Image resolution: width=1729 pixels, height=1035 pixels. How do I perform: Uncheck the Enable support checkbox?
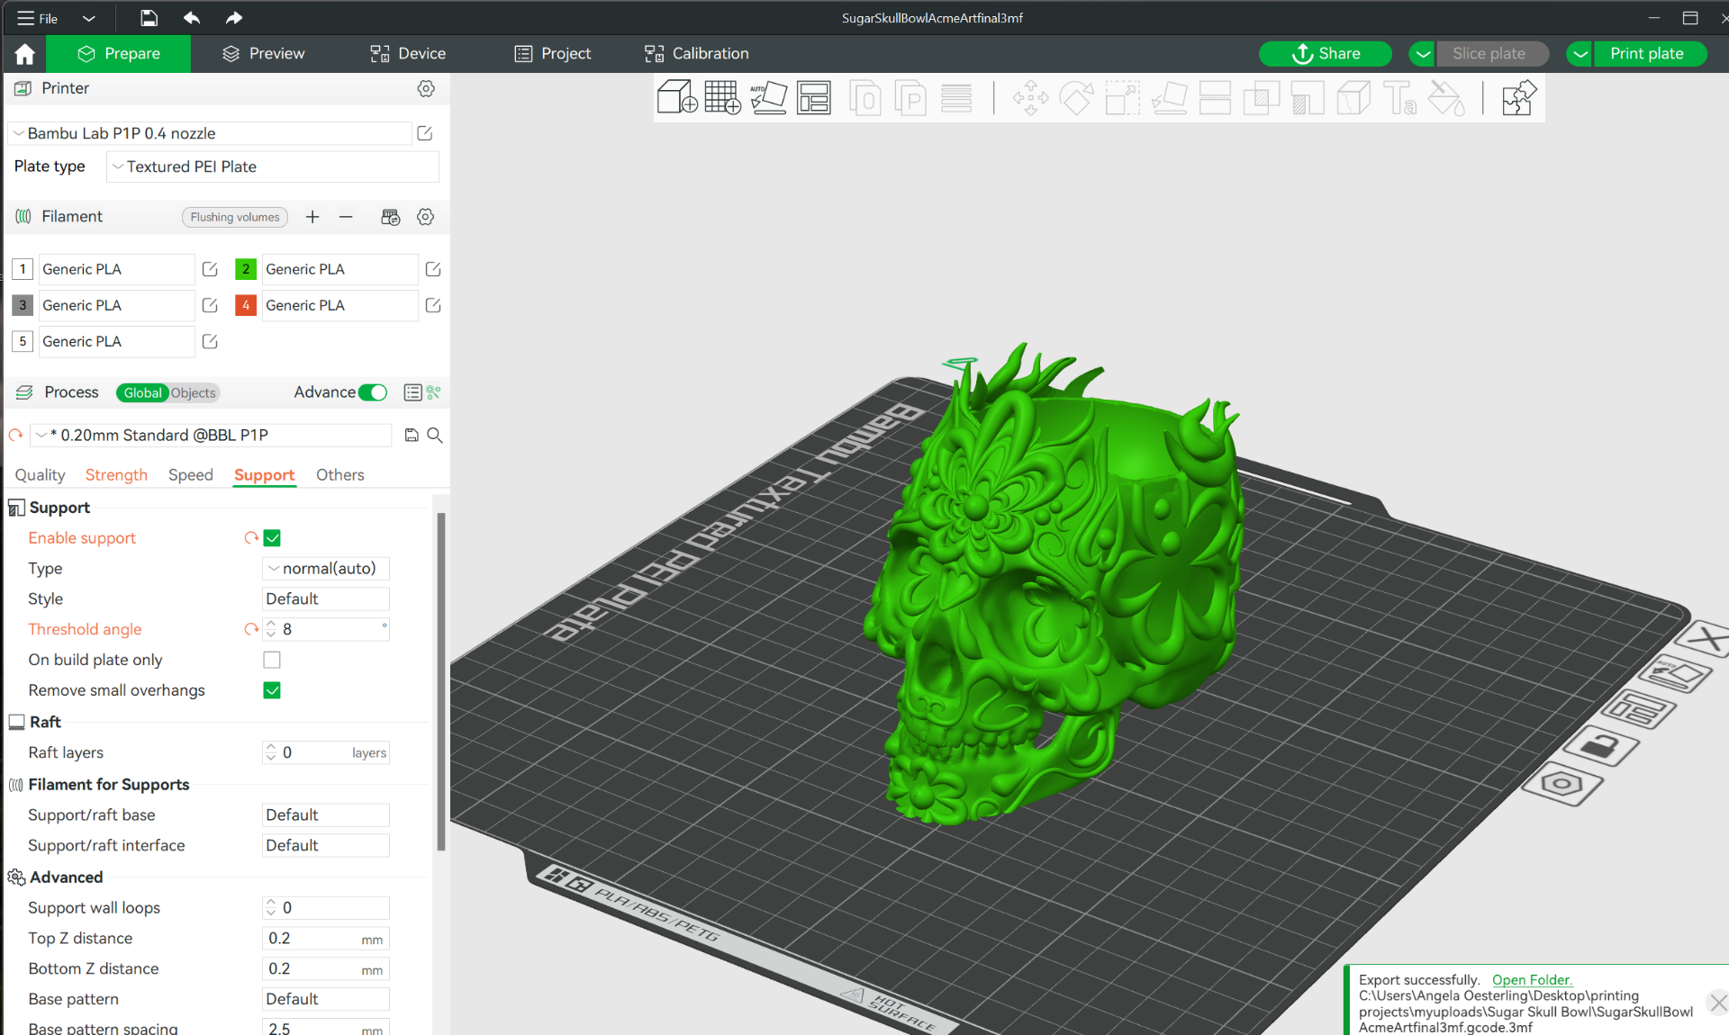272,538
